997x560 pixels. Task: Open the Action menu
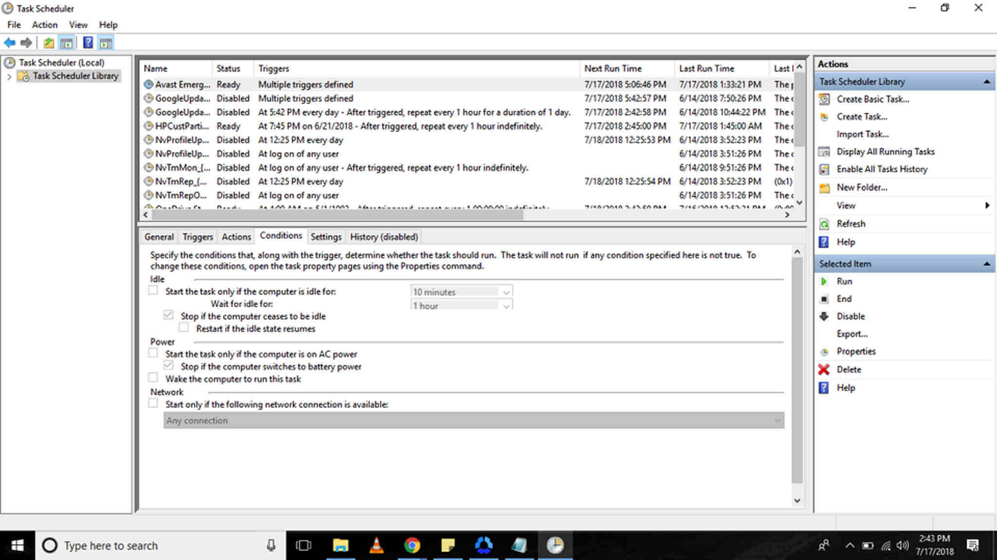44,25
